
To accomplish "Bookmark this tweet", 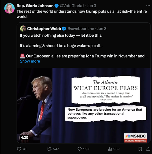I will [140, 149].
